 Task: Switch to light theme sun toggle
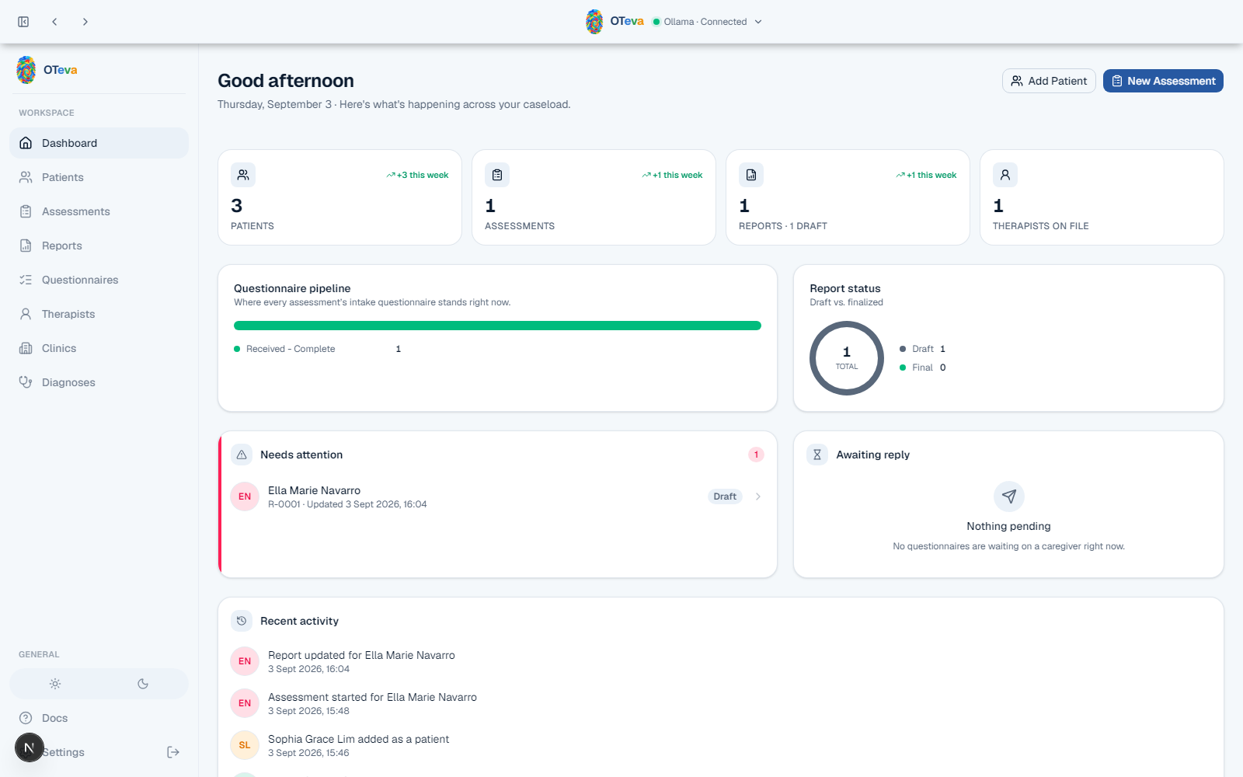pyautogui.click(x=55, y=684)
